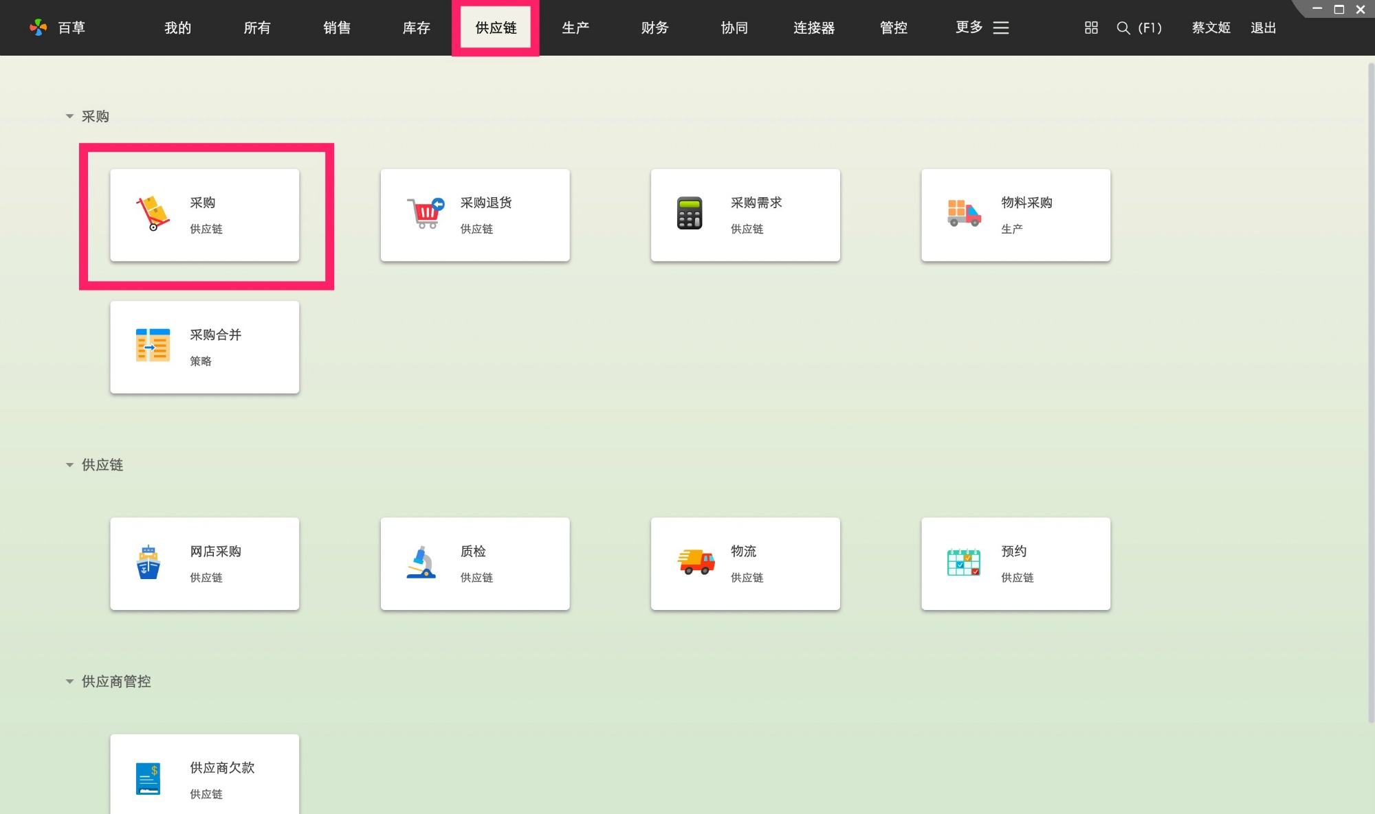The image size is (1375, 814).
Task: Switch to the 财务 tab
Action: pyautogui.click(x=654, y=27)
